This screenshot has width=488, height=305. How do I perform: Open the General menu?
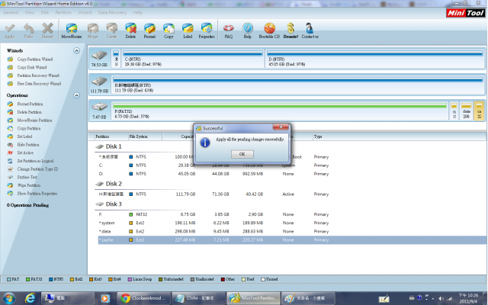pos(11,12)
